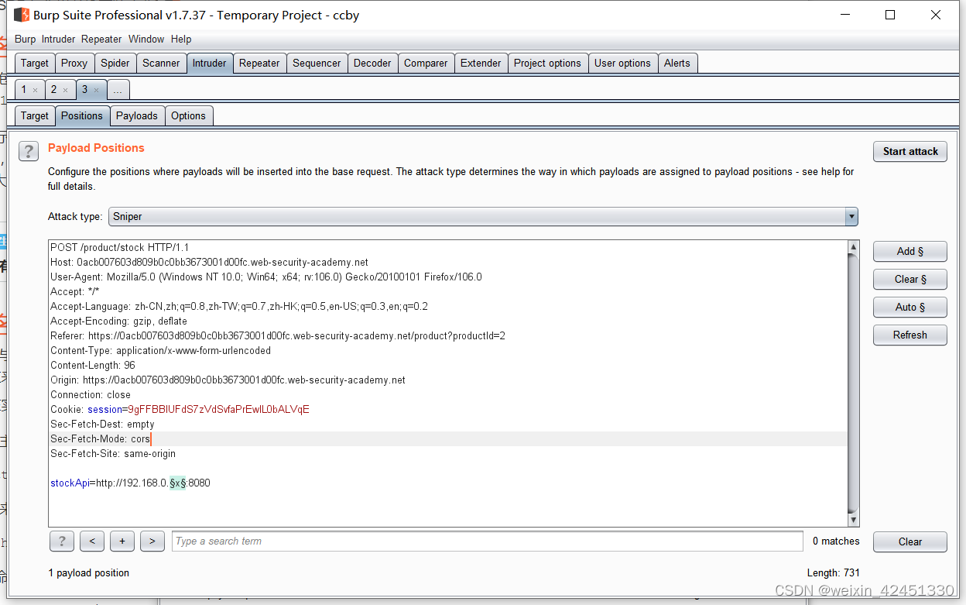The height and width of the screenshot is (605, 966).
Task: Switch to the Spider tab
Action: [x=115, y=64]
